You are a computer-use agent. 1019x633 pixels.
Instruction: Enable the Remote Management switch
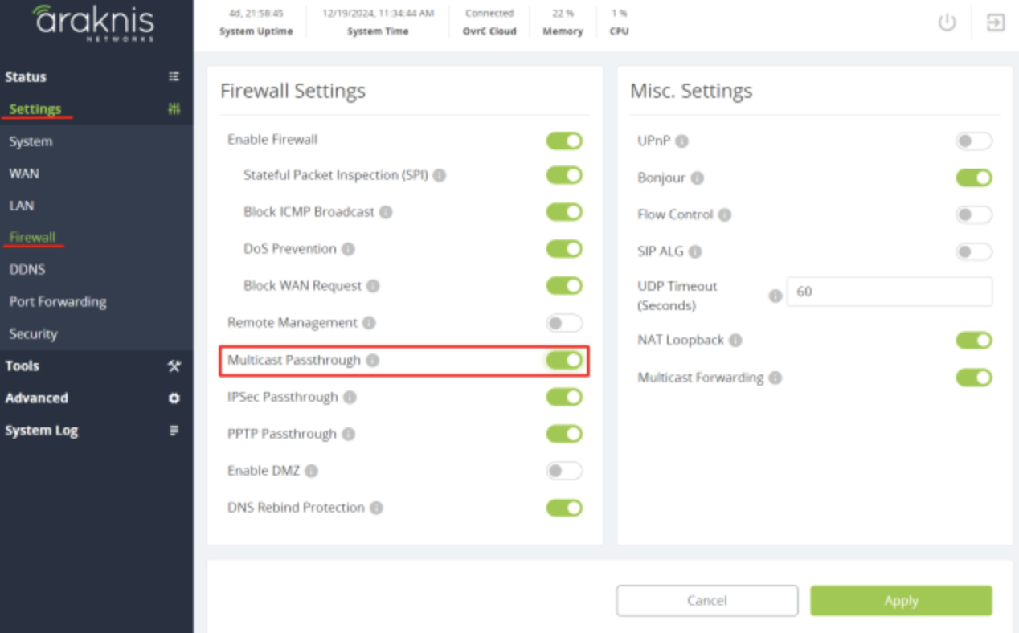pyautogui.click(x=564, y=323)
